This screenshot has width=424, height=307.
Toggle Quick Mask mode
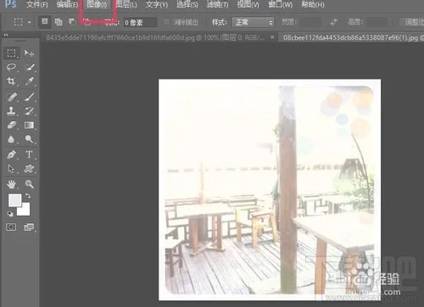click(11, 227)
